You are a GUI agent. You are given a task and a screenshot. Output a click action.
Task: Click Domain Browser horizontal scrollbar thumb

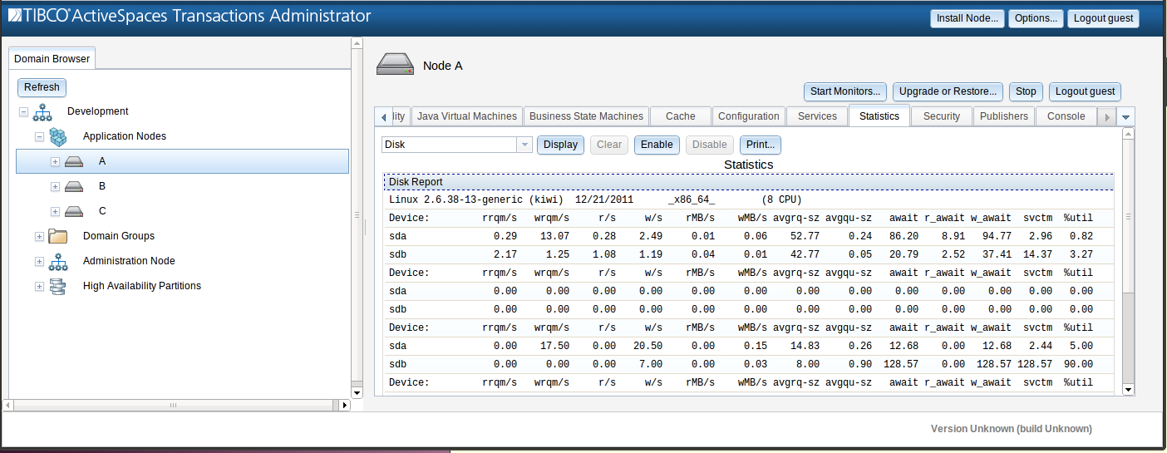[x=174, y=406]
